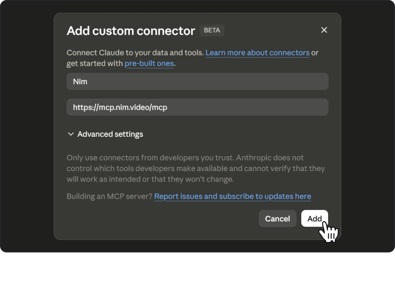
Task: Click the word Nim inside the name field
Action: (80, 82)
